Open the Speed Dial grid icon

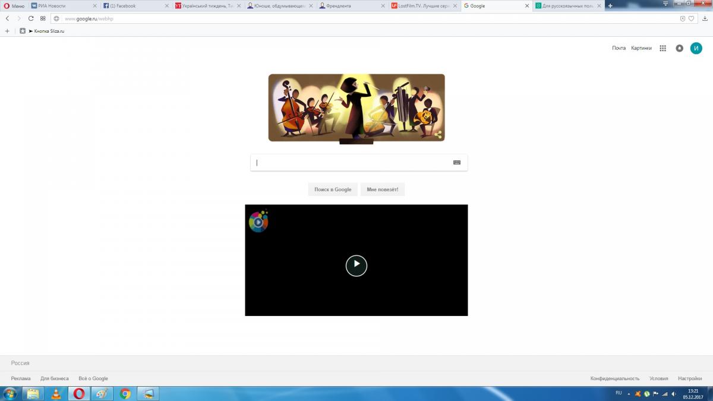click(43, 18)
